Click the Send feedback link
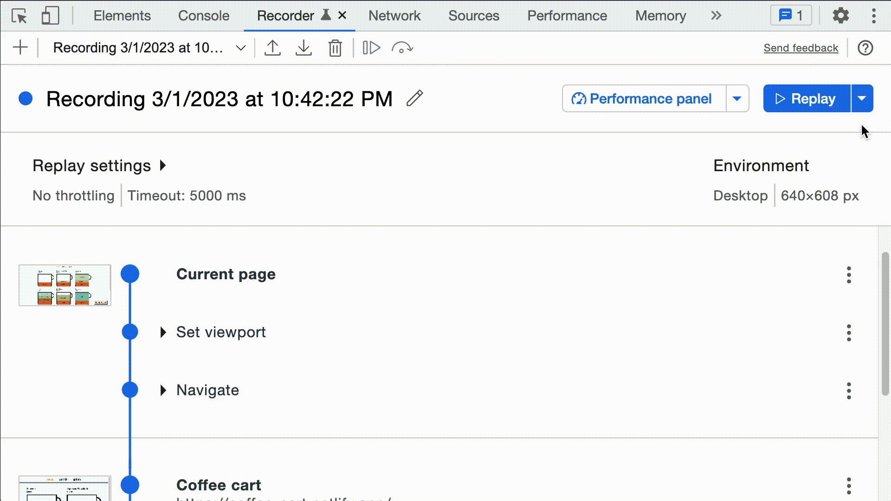This screenshot has height=501, width=891. point(801,47)
